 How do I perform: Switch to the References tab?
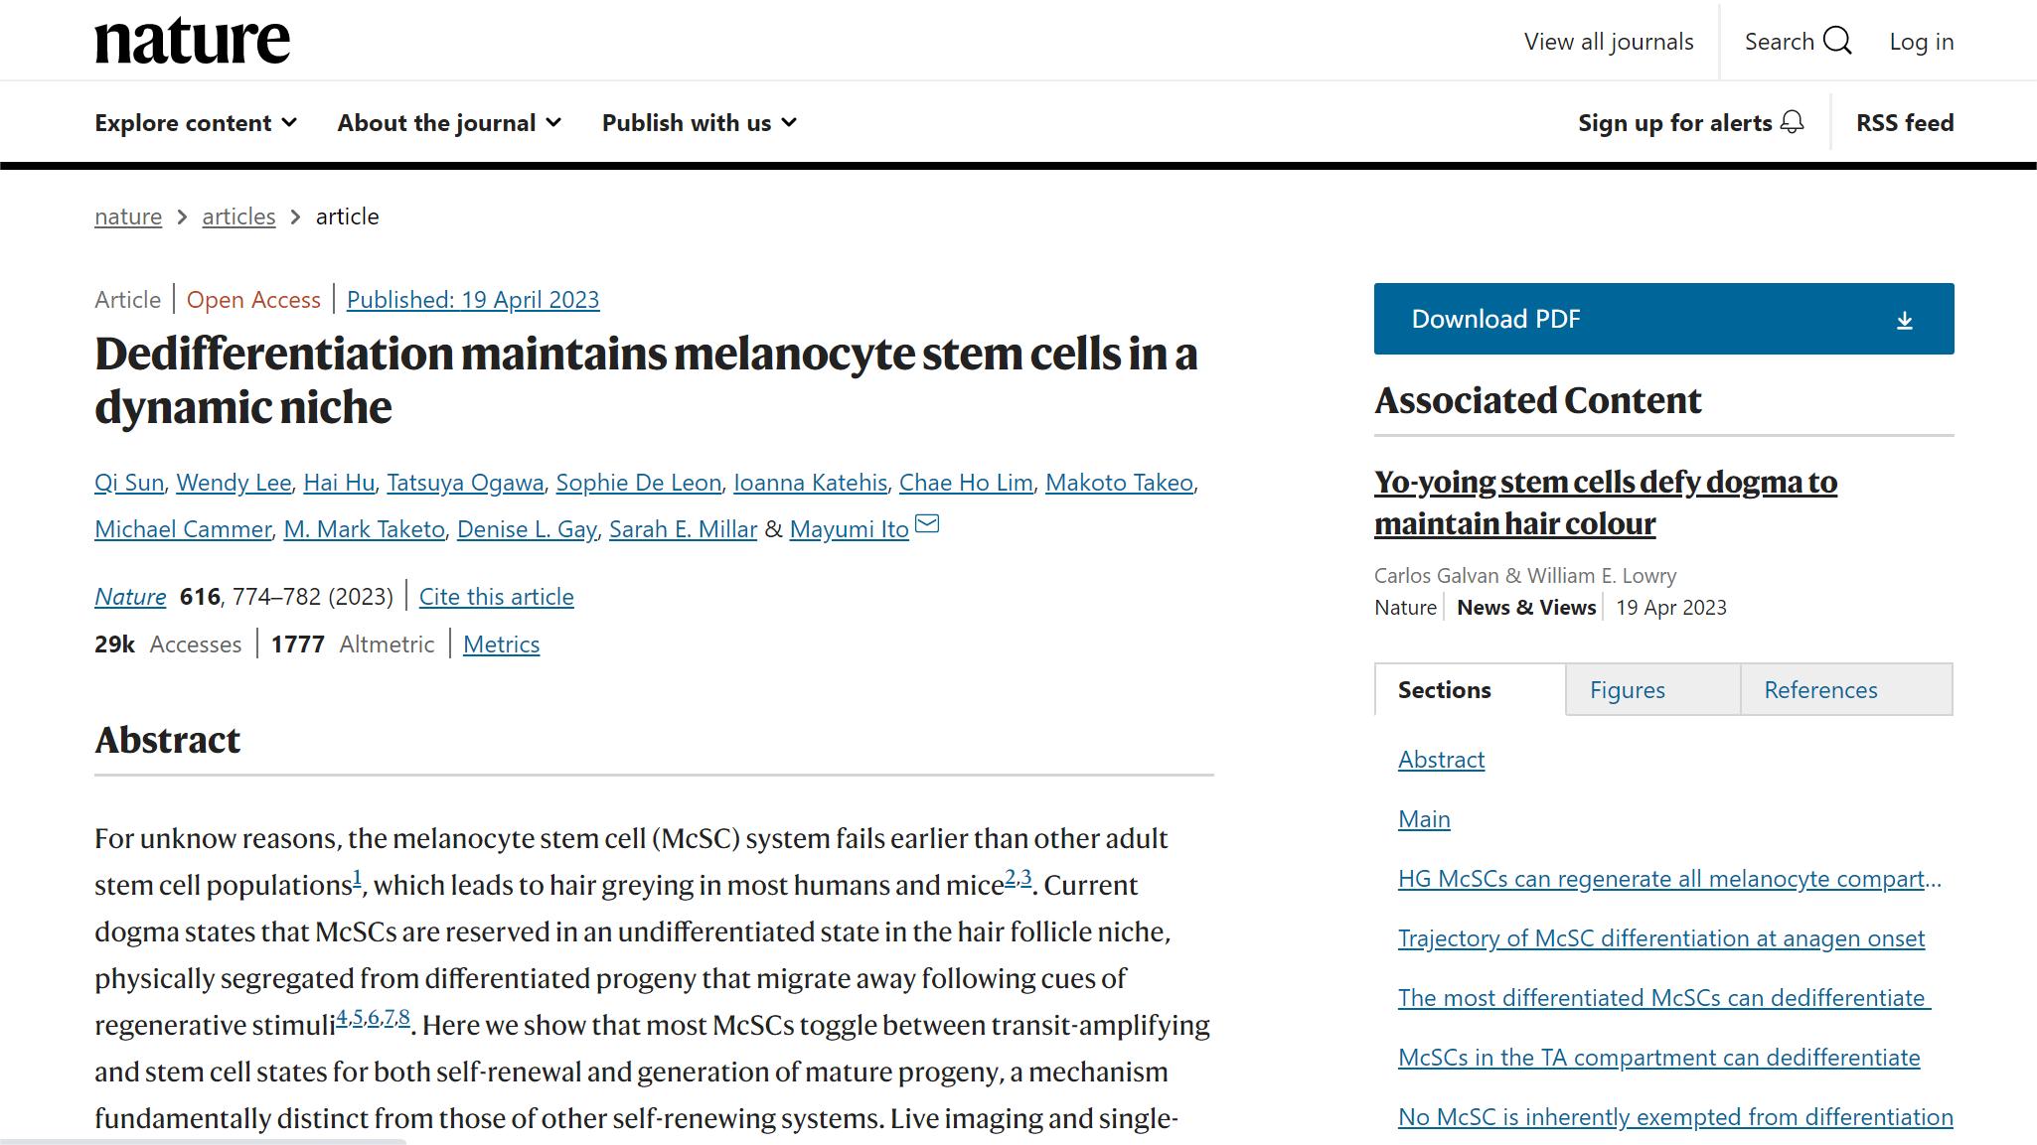(1820, 690)
